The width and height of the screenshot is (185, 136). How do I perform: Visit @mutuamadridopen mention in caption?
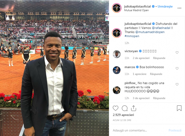coord(150,32)
